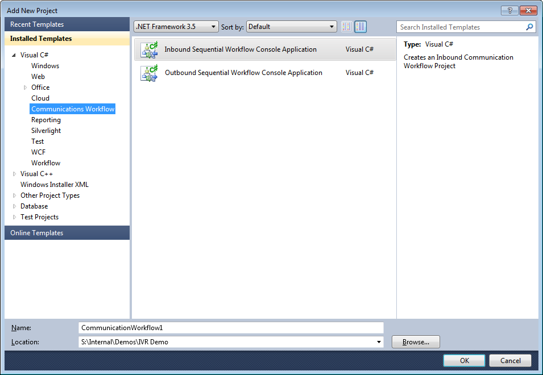Click the Outbound Sequential Workflow template icon
This screenshot has width=543, height=375.
click(x=148, y=73)
